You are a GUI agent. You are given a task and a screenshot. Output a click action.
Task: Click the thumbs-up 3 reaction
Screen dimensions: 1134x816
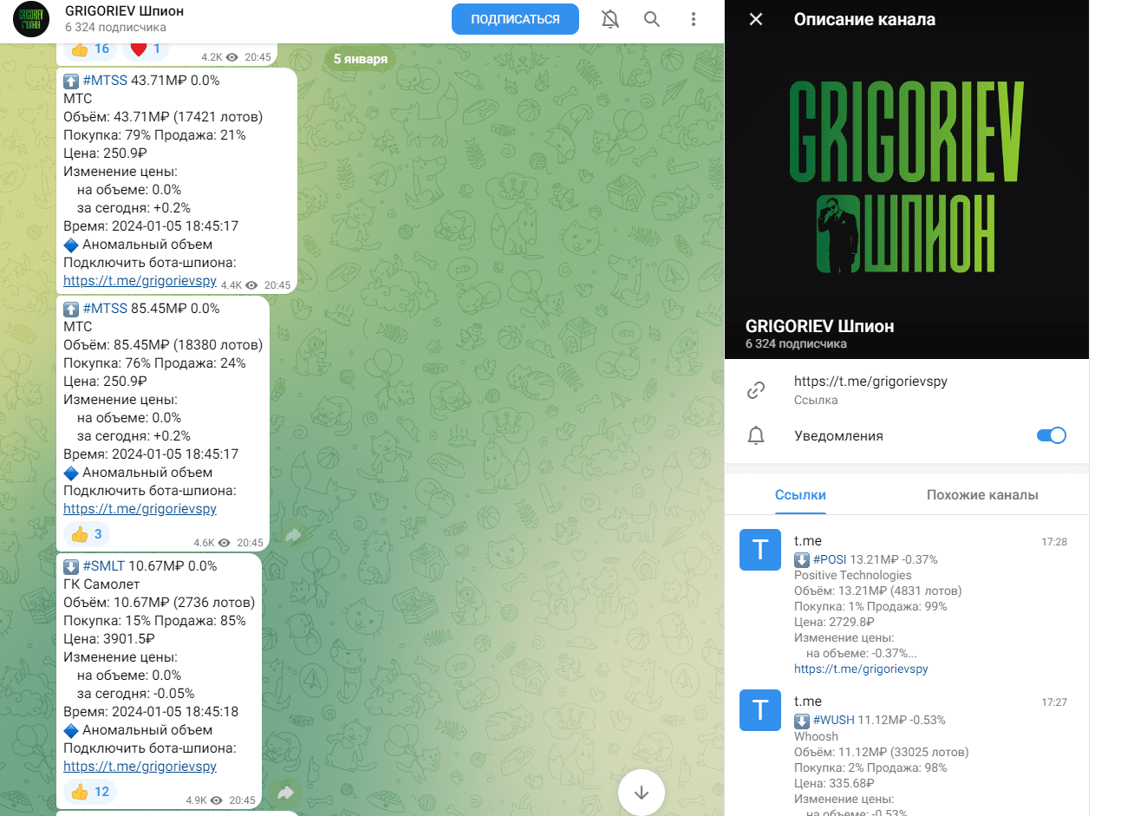point(87,534)
